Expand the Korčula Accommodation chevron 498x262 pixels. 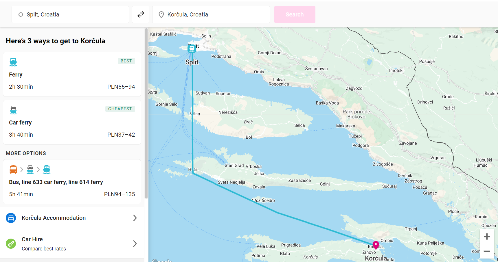[x=135, y=218]
